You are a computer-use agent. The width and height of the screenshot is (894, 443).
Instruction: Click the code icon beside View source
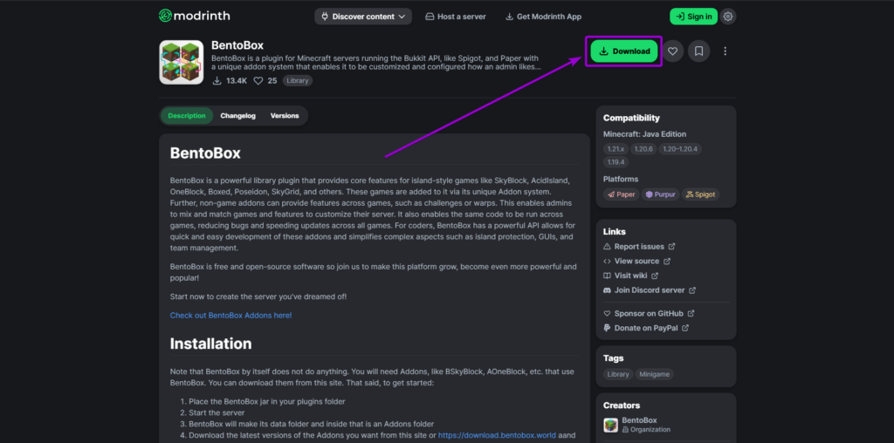coord(608,262)
